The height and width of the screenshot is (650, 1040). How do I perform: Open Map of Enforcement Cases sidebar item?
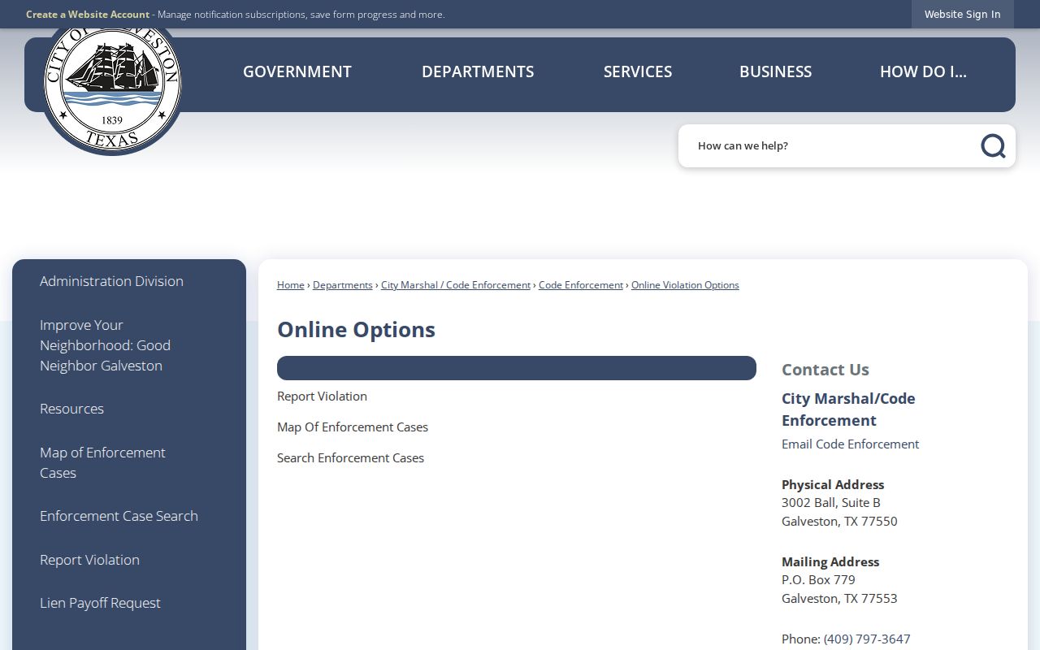102,463
